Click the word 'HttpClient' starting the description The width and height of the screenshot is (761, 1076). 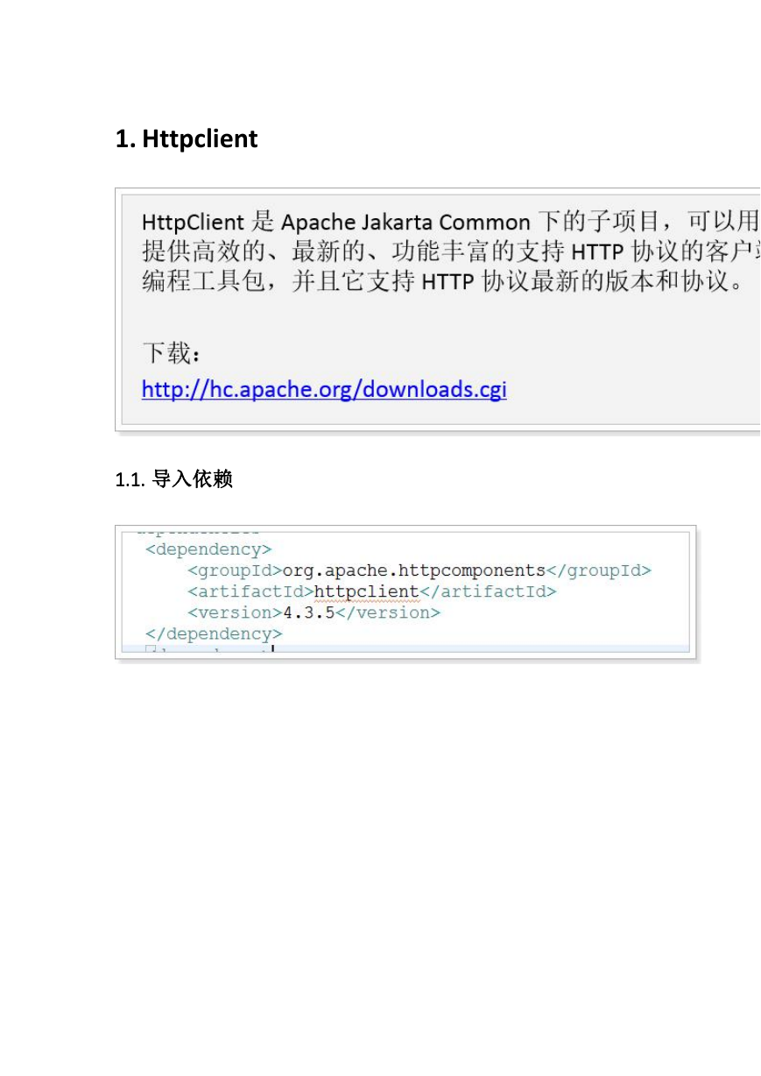click(193, 222)
